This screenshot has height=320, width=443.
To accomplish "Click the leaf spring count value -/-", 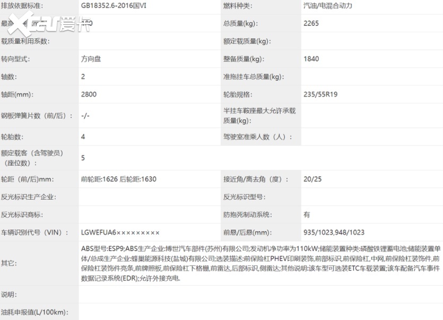I will (x=85, y=115).
